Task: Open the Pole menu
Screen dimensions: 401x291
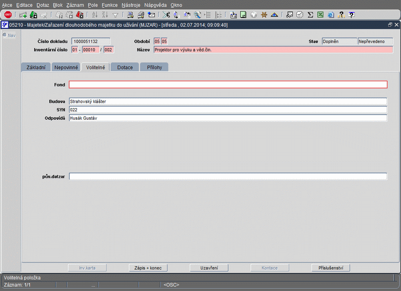Action: tap(93, 5)
